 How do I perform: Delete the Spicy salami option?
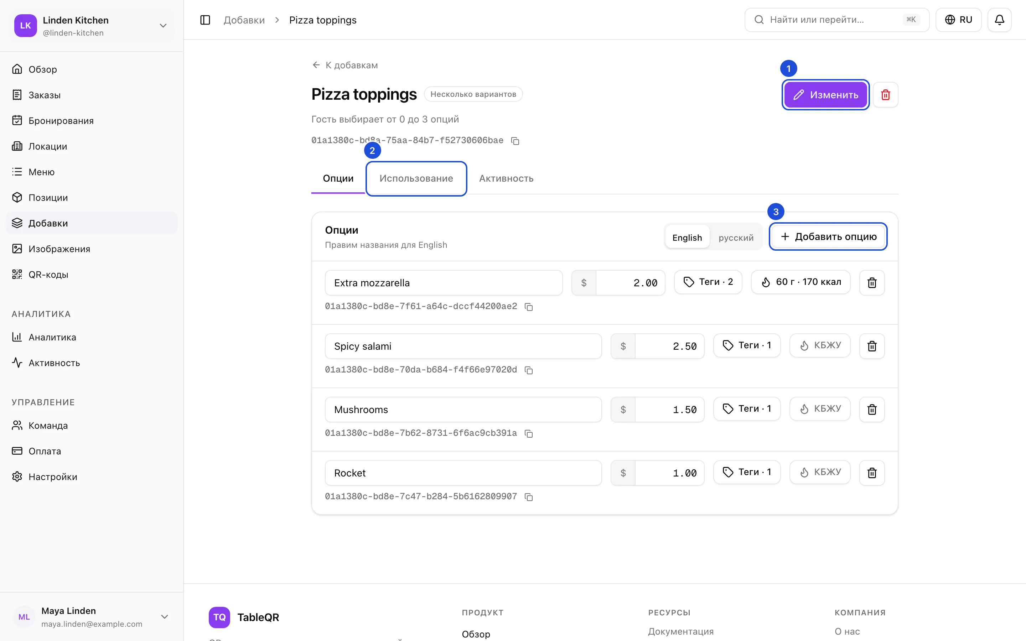[872, 346]
